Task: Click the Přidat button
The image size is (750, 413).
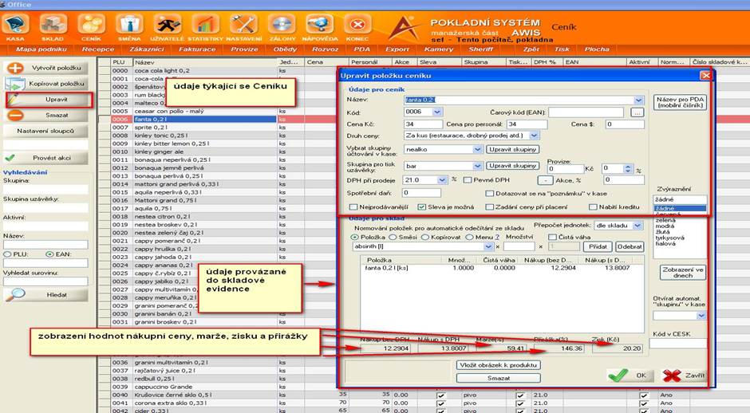Action: coord(598,246)
